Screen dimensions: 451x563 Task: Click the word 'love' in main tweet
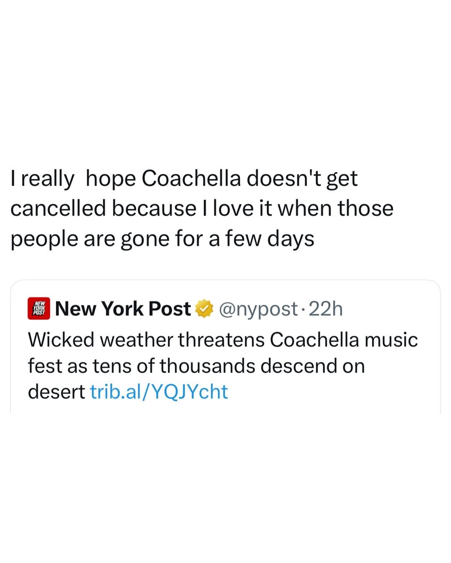[x=233, y=208]
